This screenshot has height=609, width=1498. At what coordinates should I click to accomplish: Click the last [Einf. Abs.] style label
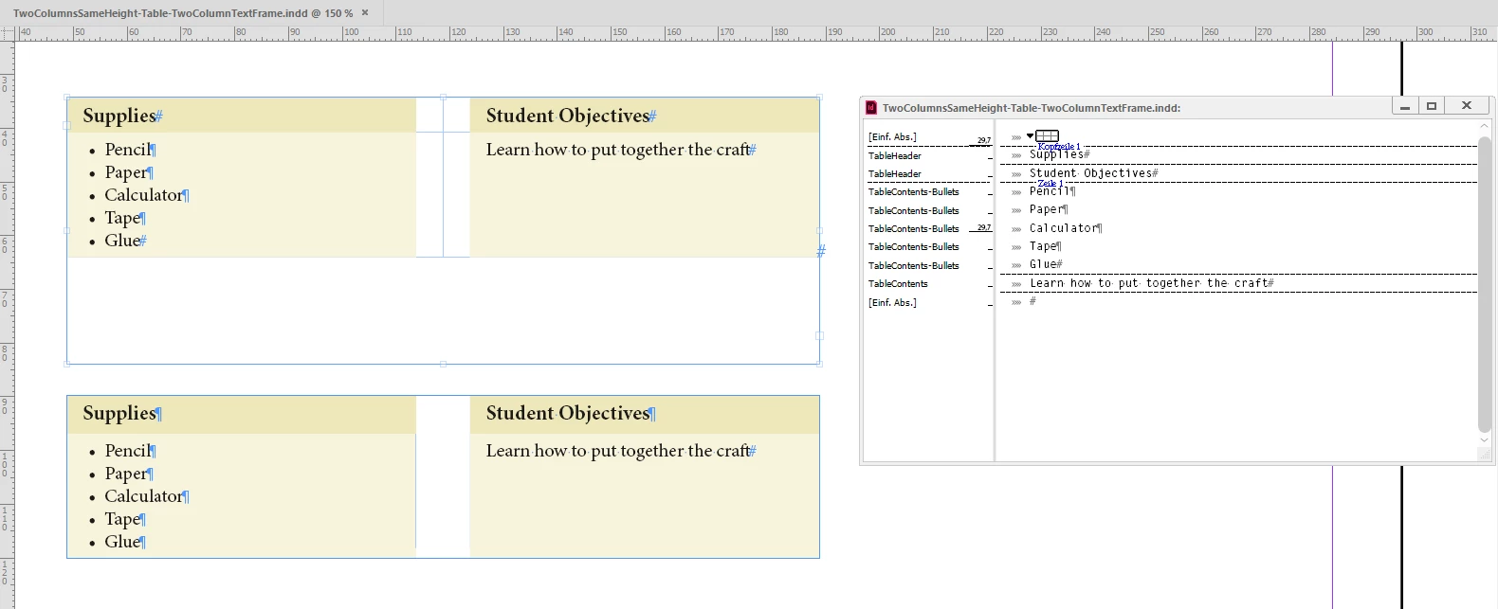click(x=892, y=303)
